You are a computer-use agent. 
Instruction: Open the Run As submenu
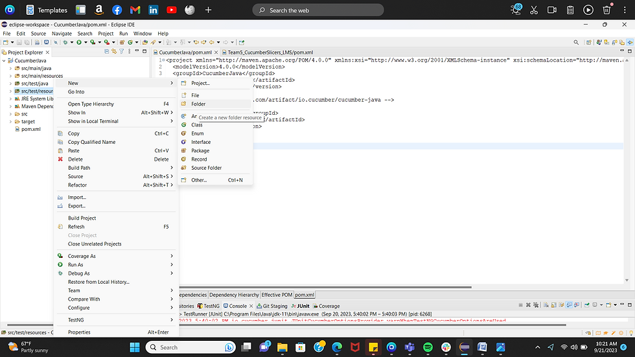click(115, 265)
